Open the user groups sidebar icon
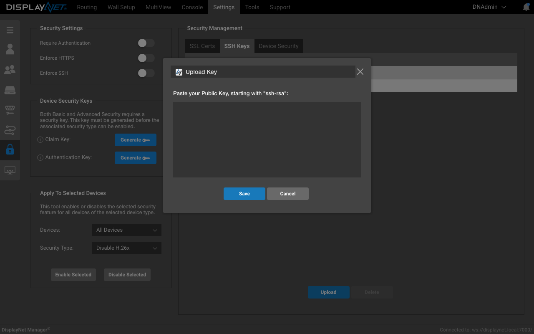The height and width of the screenshot is (334, 534). click(x=10, y=70)
